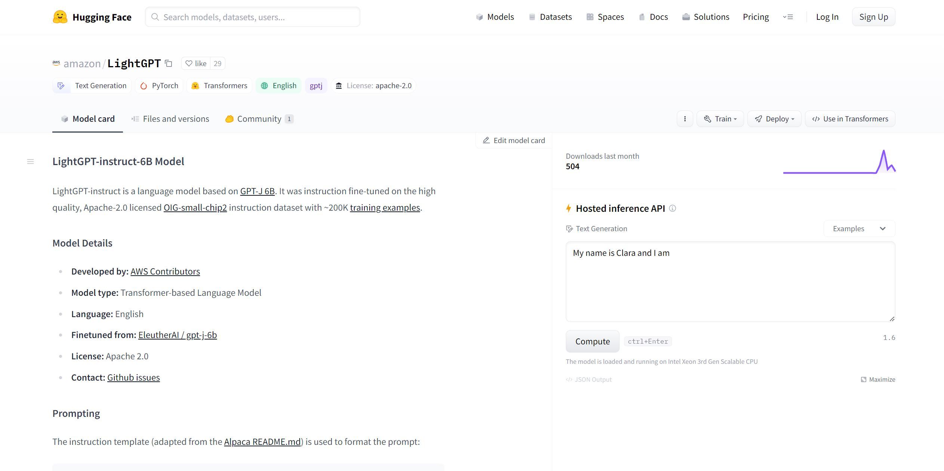Click the Edit model card pencil
Screen dimensions: 944x471
pyautogui.click(x=486, y=140)
